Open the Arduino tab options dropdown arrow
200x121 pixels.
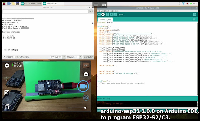tap(194, 19)
